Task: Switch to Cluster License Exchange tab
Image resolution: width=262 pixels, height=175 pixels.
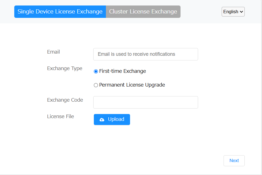Action: click(x=143, y=12)
